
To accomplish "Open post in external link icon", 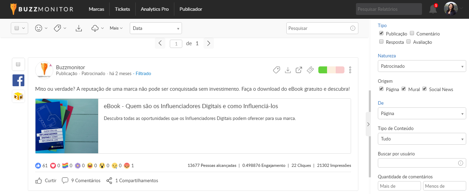I will (x=299, y=70).
